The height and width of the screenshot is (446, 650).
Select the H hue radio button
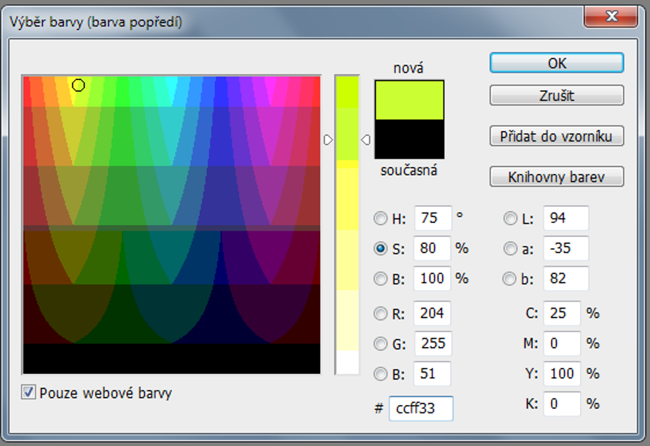pos(381,219)
